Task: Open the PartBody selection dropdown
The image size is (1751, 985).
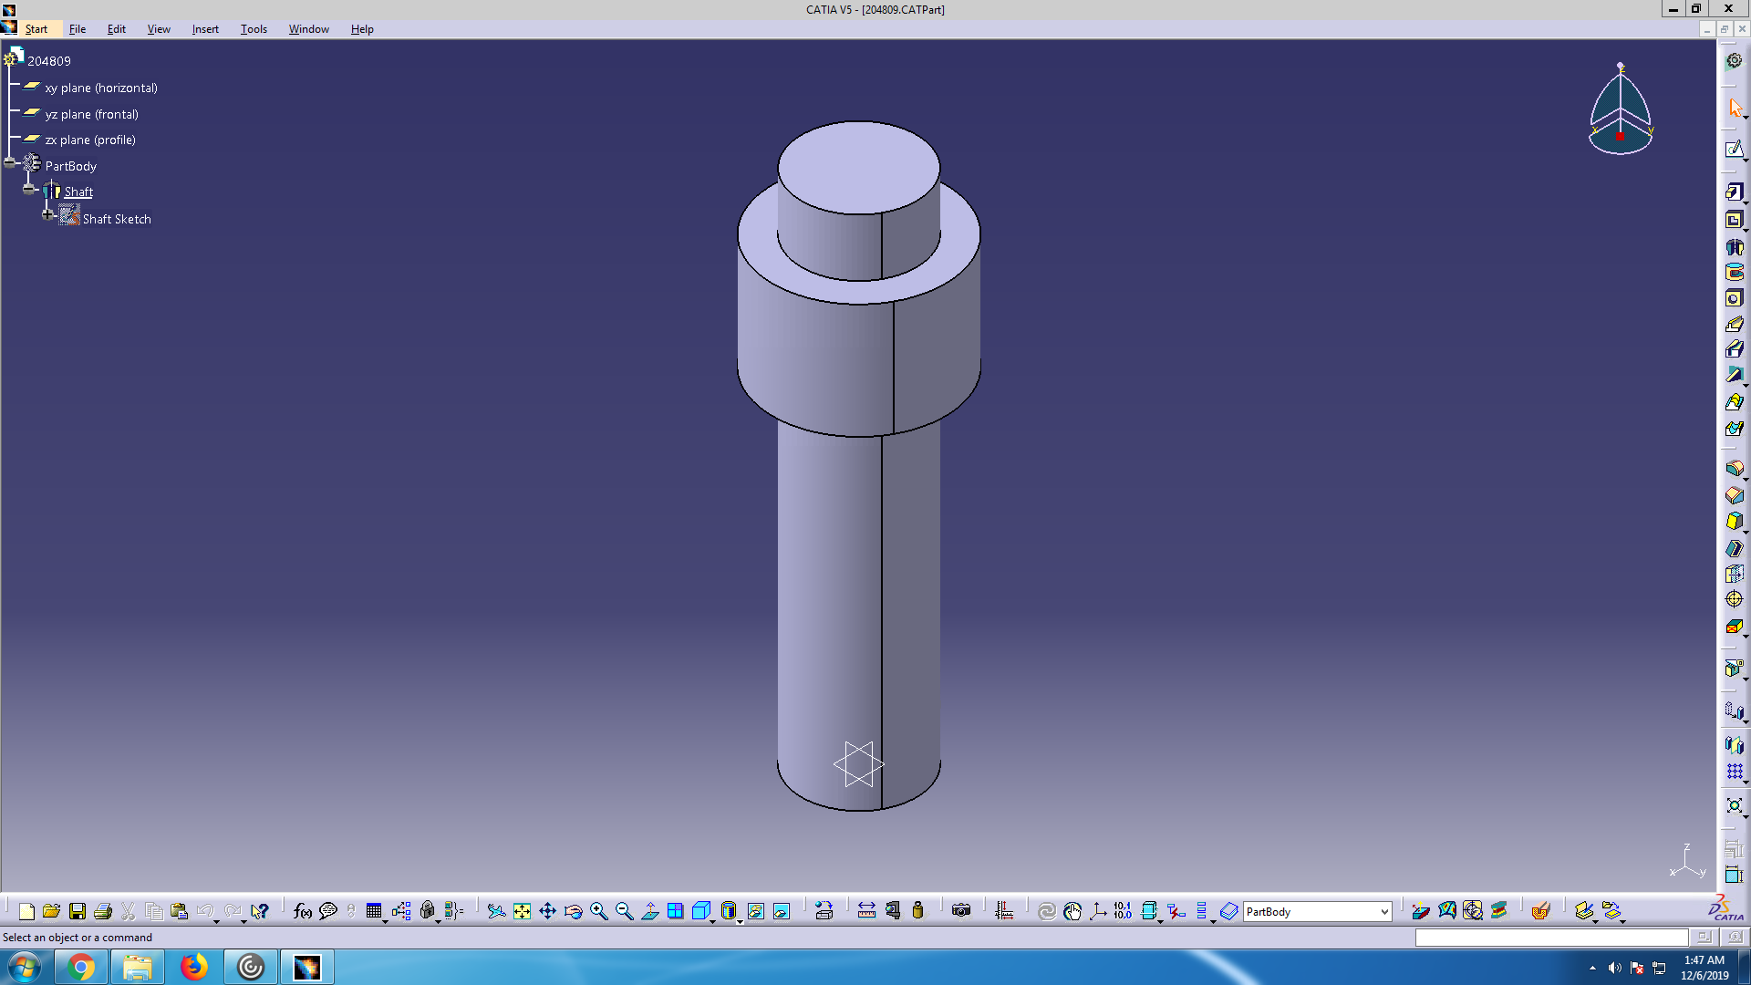Action: point(1383,912)
